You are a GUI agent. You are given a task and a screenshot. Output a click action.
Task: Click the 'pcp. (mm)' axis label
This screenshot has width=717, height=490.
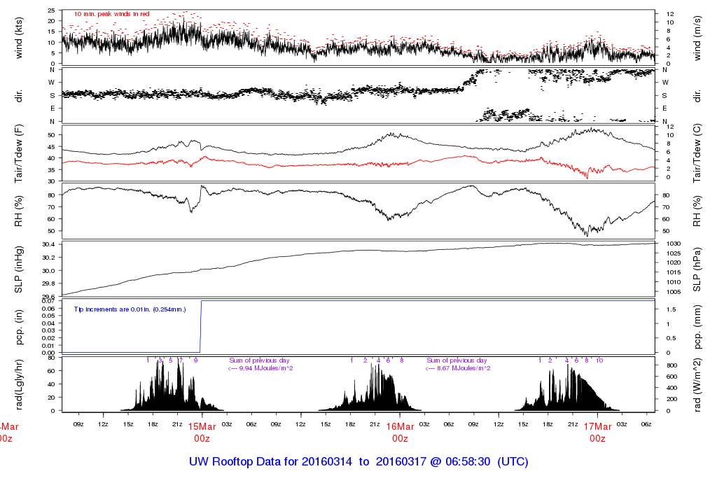697,328
